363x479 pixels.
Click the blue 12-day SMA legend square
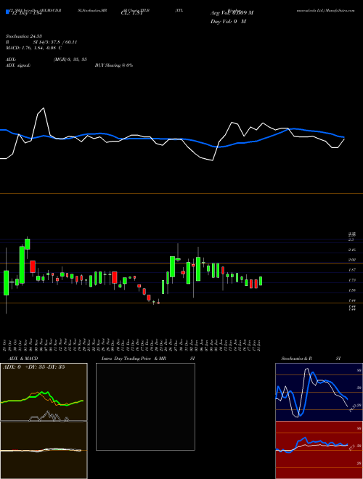click(x=7, y=12)
